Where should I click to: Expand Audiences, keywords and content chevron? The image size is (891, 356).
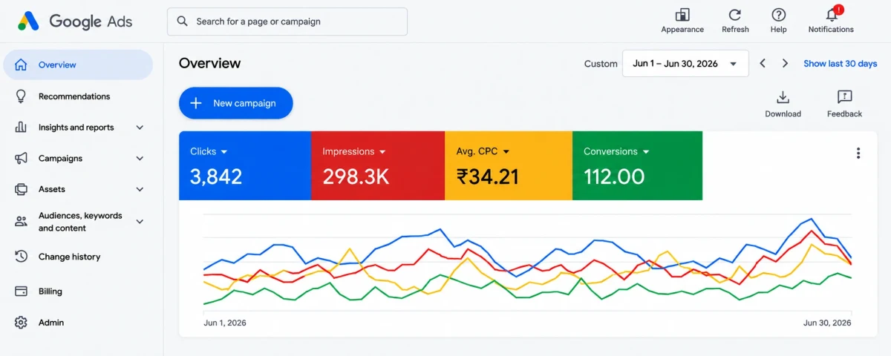[x=140, y=222]
